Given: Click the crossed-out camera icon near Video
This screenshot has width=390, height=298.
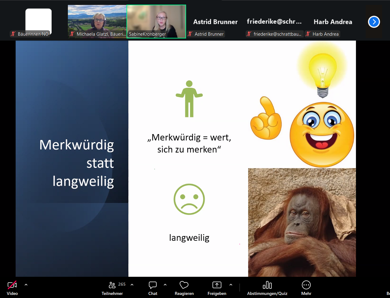Looking at the screenshot, I should coord(12,284).
